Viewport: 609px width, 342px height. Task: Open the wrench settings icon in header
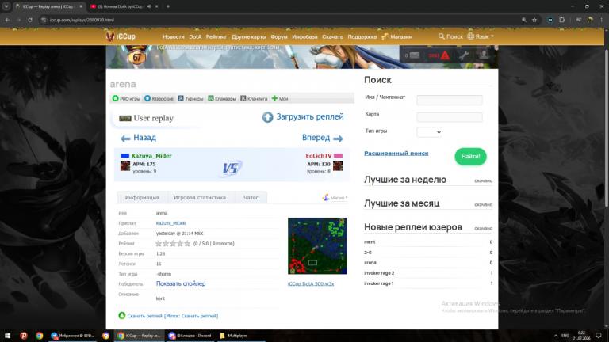pos(464,55)
